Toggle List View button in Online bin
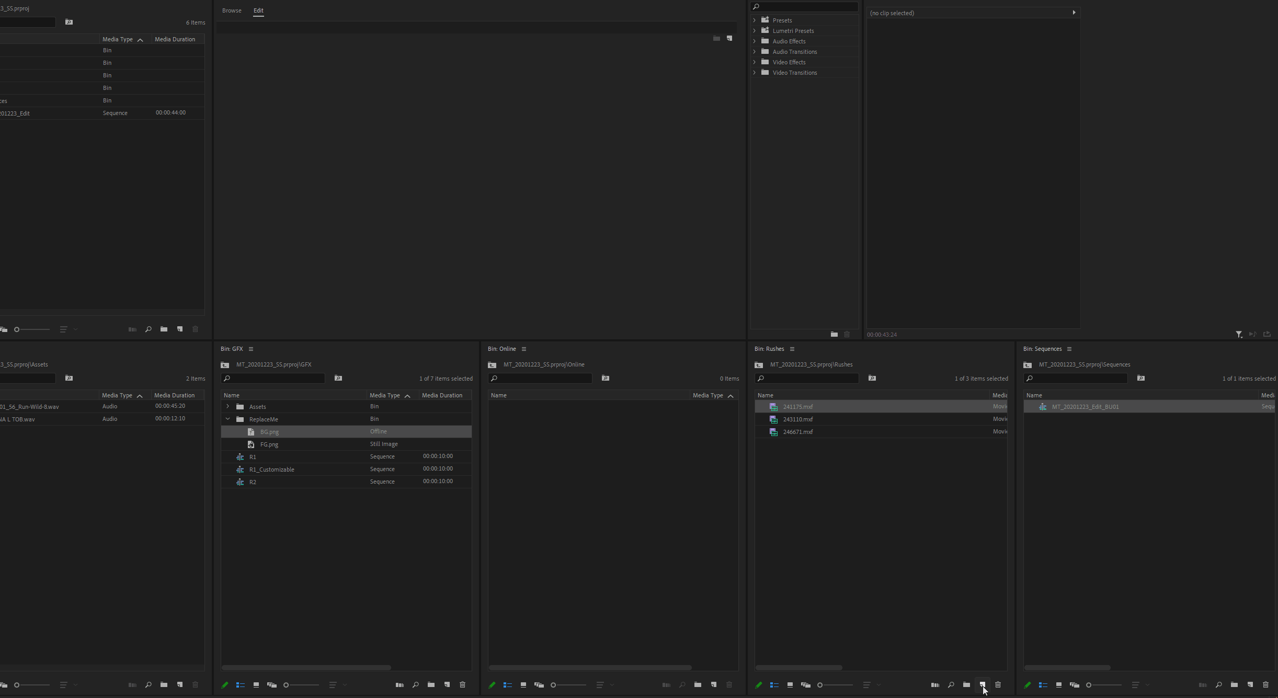This screenshot has width=1278, height=698. [x=507, y=684]
